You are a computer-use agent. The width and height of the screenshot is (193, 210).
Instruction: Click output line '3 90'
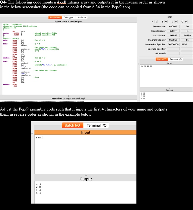pyautogui.click(x=143, y=93)
